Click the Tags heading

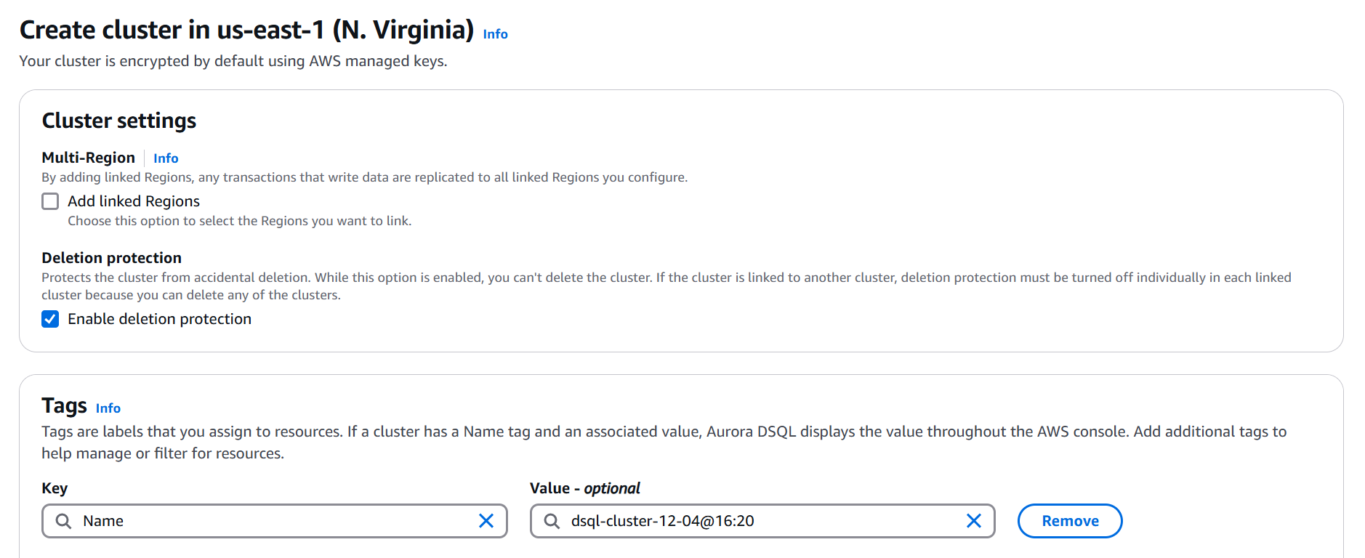point(64,405)
